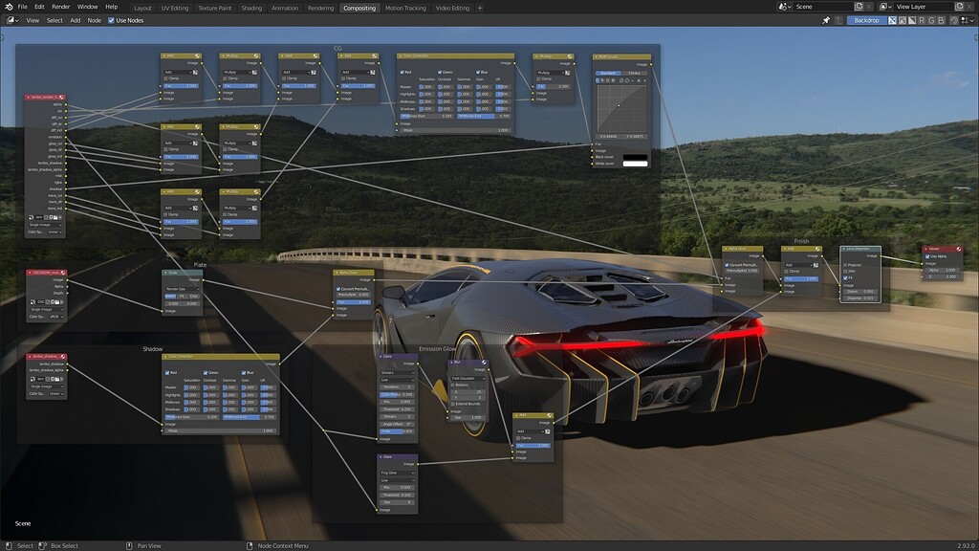The width and height of the screenshot is (979, 551).
Task: Select the Color and Alpha display channel icon
Action: pos(892,20)
